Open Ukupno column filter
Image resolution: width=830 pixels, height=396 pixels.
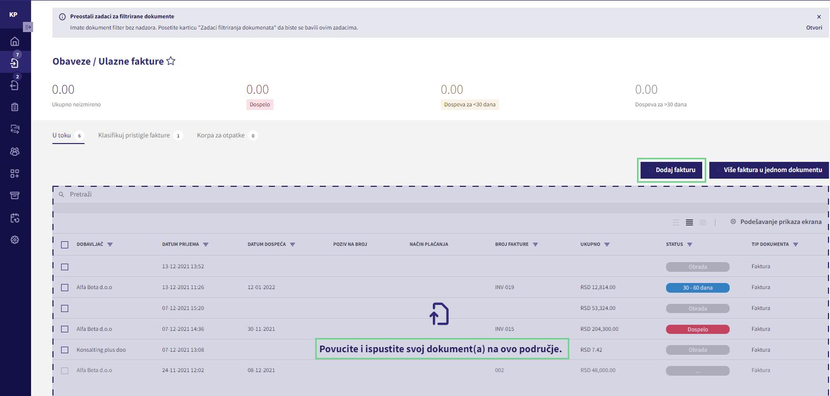pos(607,244)
